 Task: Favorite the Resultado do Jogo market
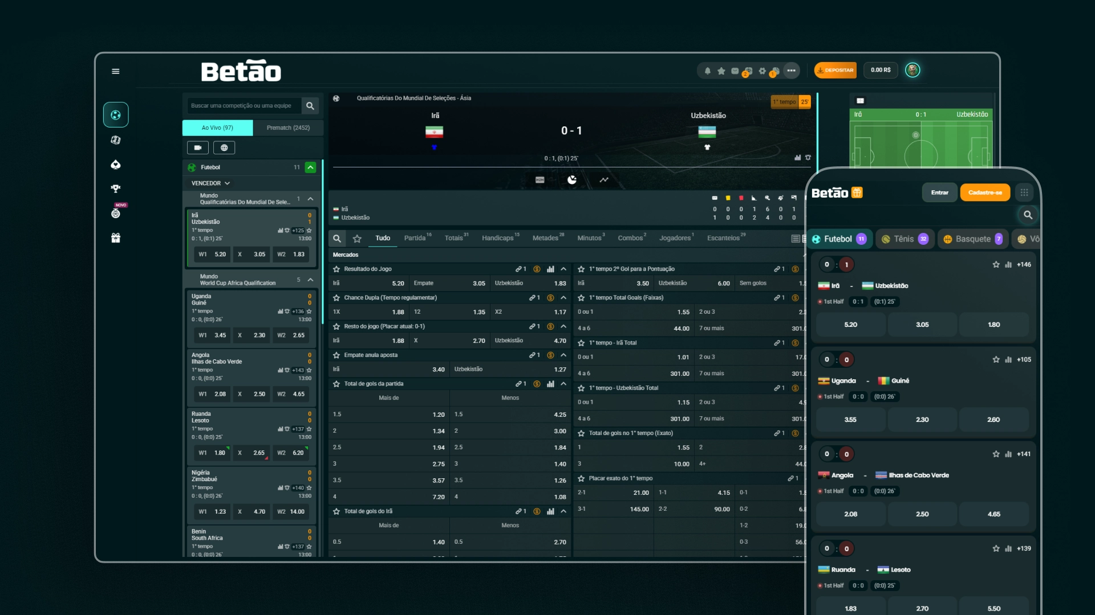tap(336, 269)
